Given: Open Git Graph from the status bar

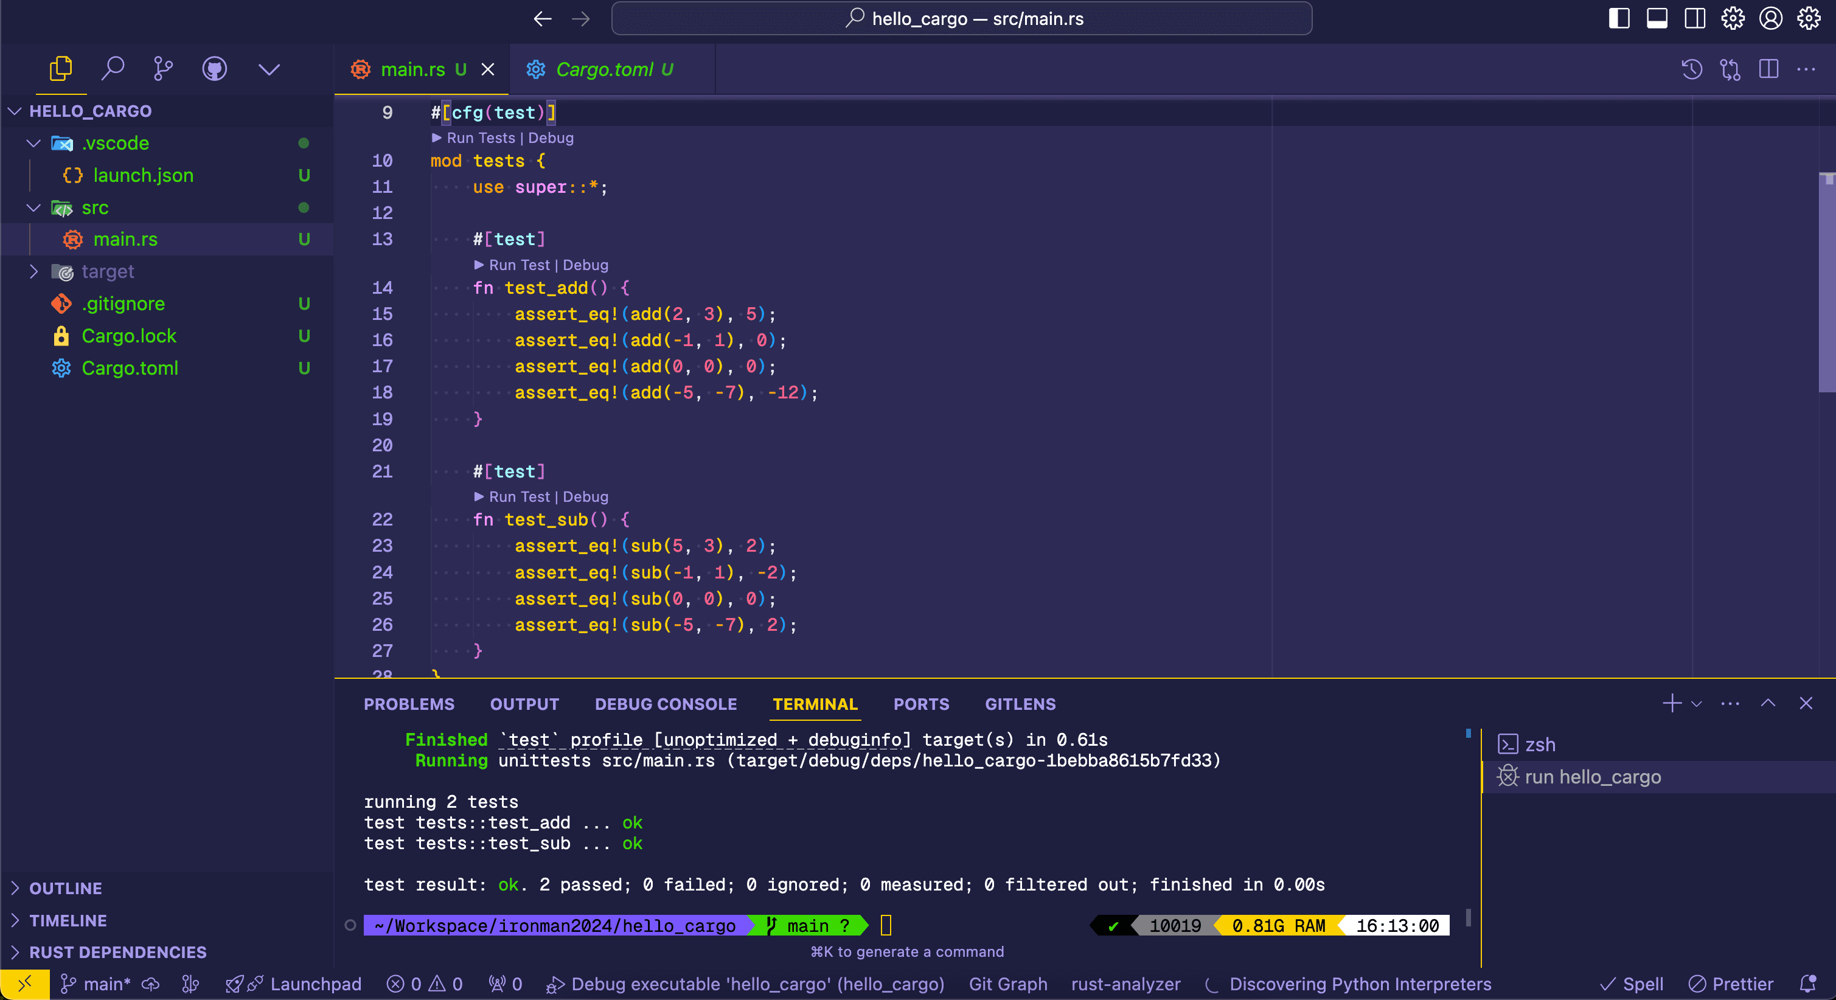Looking at the screenshot, I should click(x=1008, y=984).
